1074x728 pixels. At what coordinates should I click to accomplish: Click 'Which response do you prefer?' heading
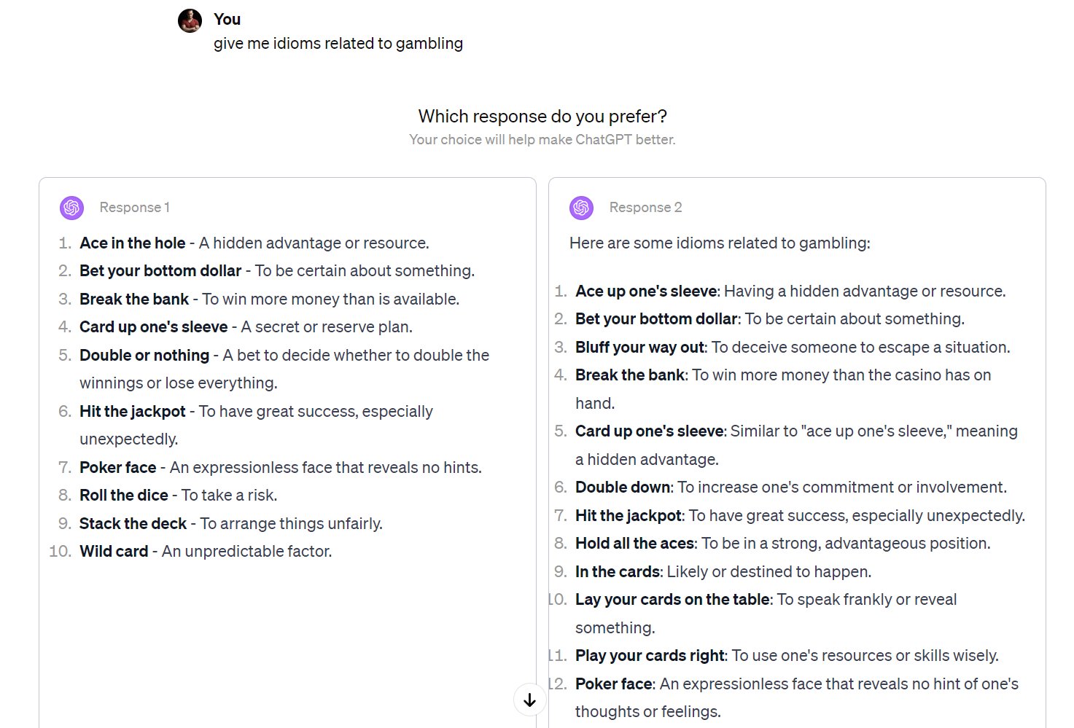point(542,117)
